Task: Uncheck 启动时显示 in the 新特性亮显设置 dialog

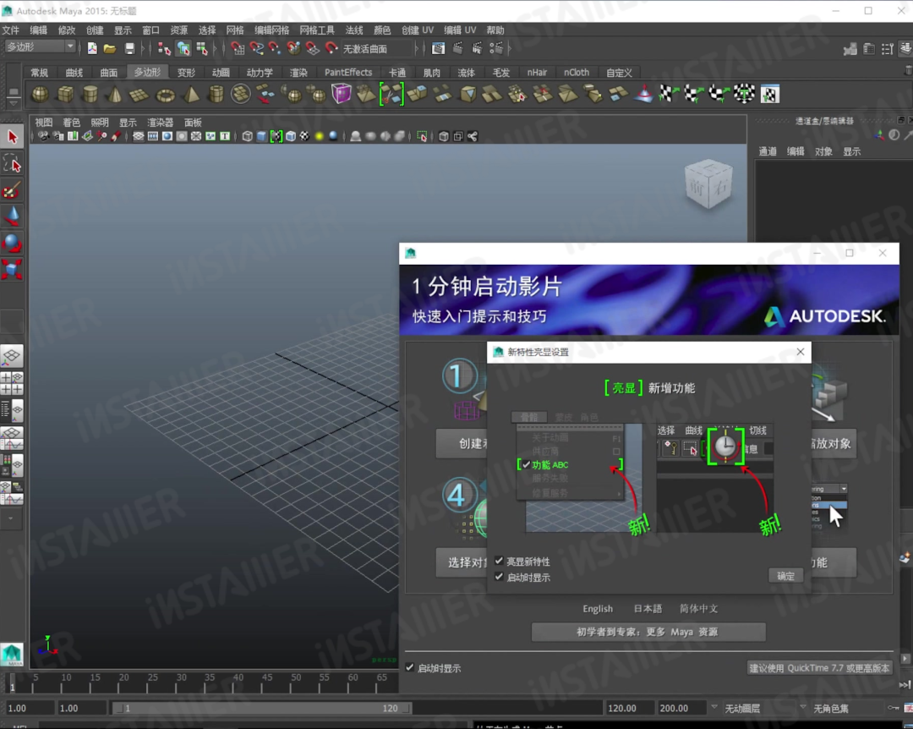Action: click(499, 576)
